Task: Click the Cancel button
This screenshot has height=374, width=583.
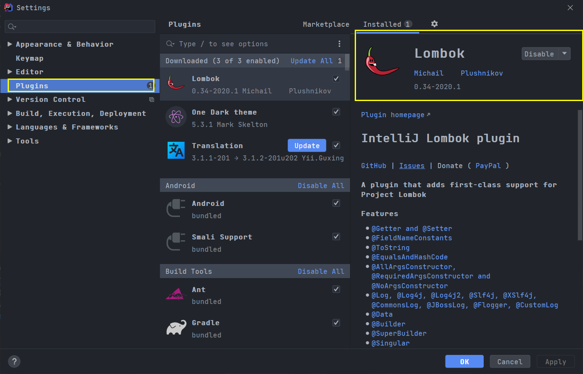Action: 510,362
